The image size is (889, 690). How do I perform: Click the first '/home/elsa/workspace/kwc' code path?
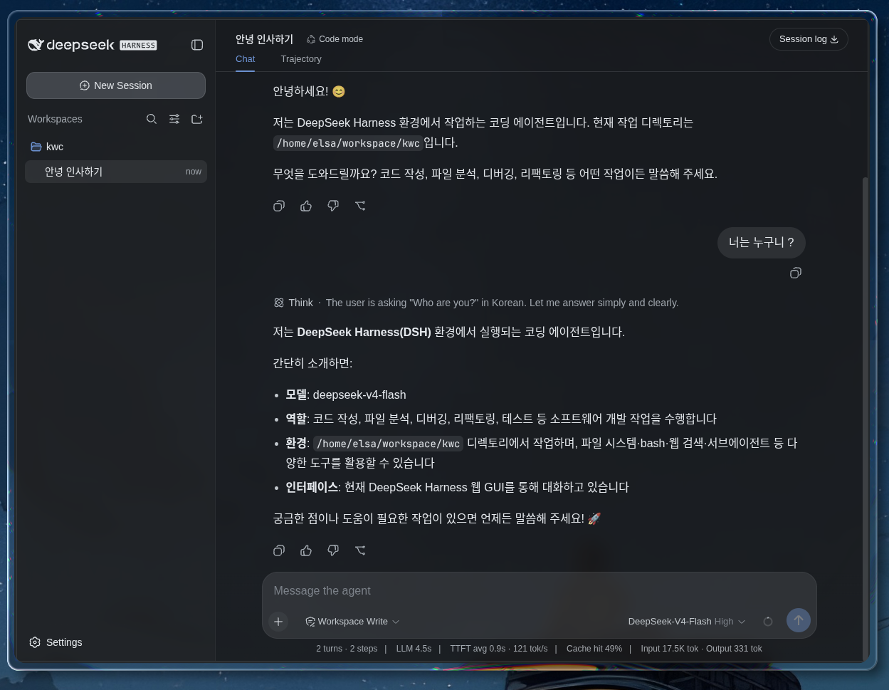click(348, 143)
